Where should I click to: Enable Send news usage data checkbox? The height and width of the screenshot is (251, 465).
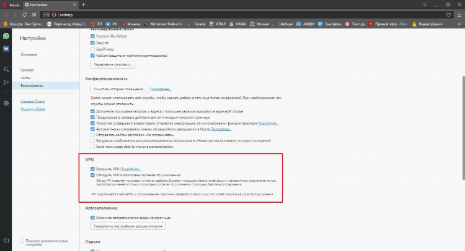point(92,147)
